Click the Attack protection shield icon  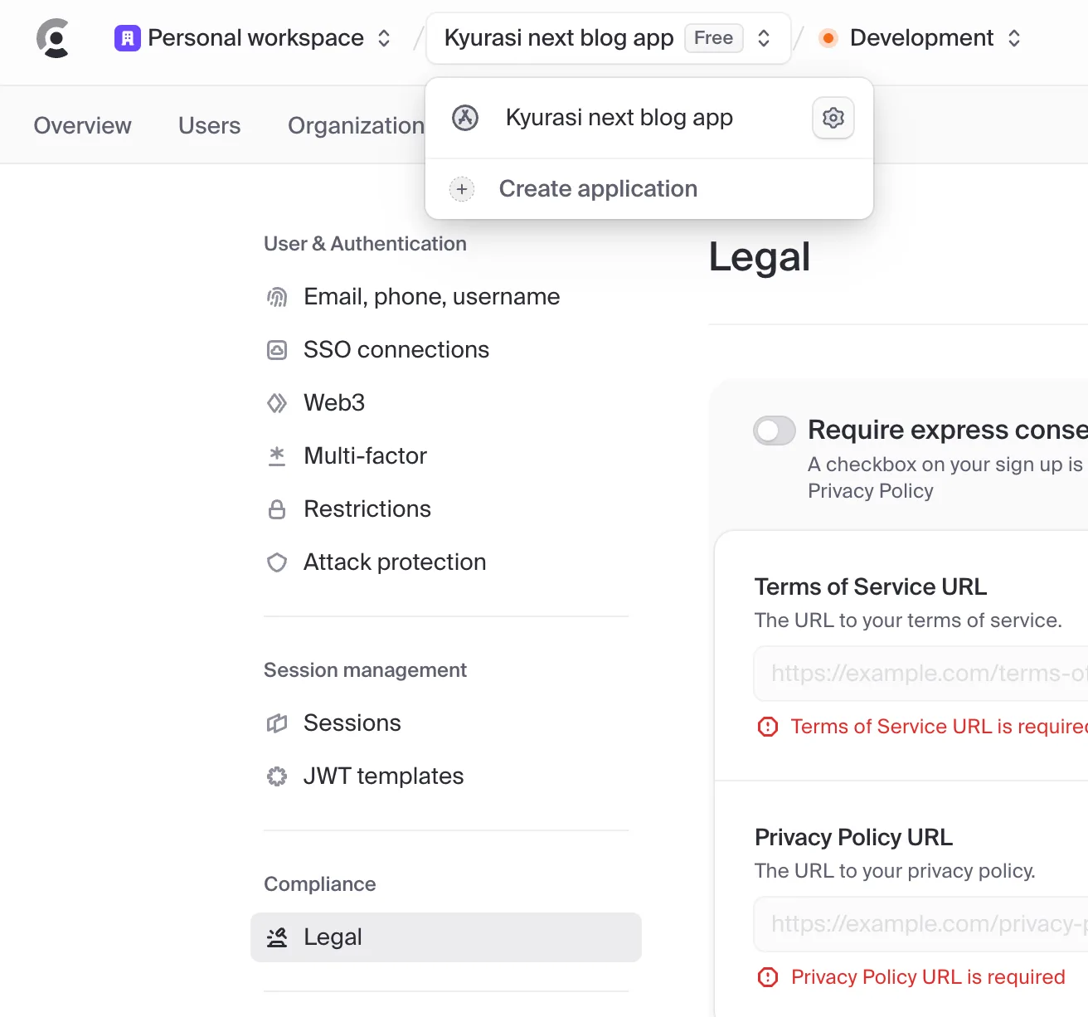point(277,562)
